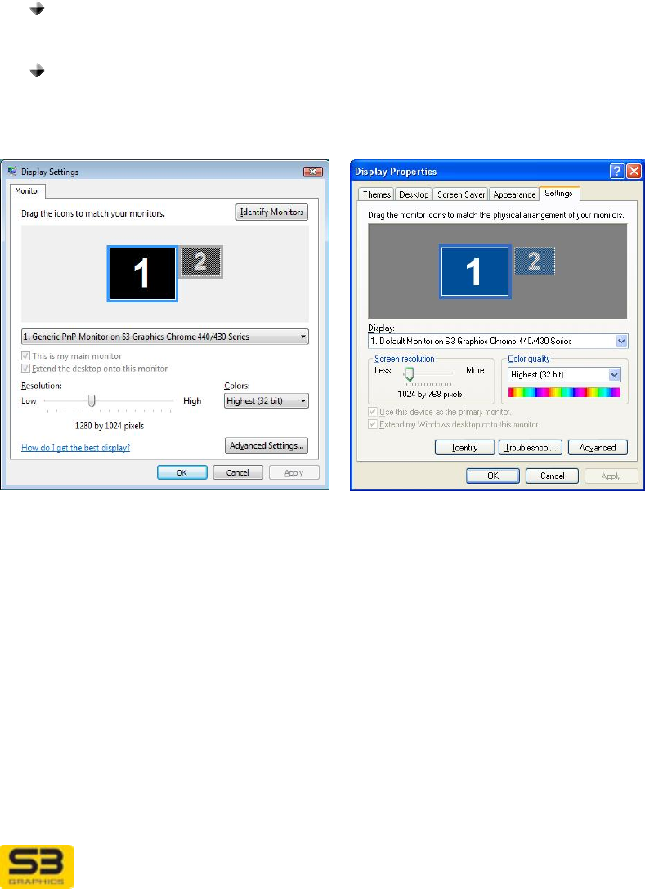Open the Display dropdown showing Default Monitor
This screenshot has width=645, height=889.
click(498, 341)
